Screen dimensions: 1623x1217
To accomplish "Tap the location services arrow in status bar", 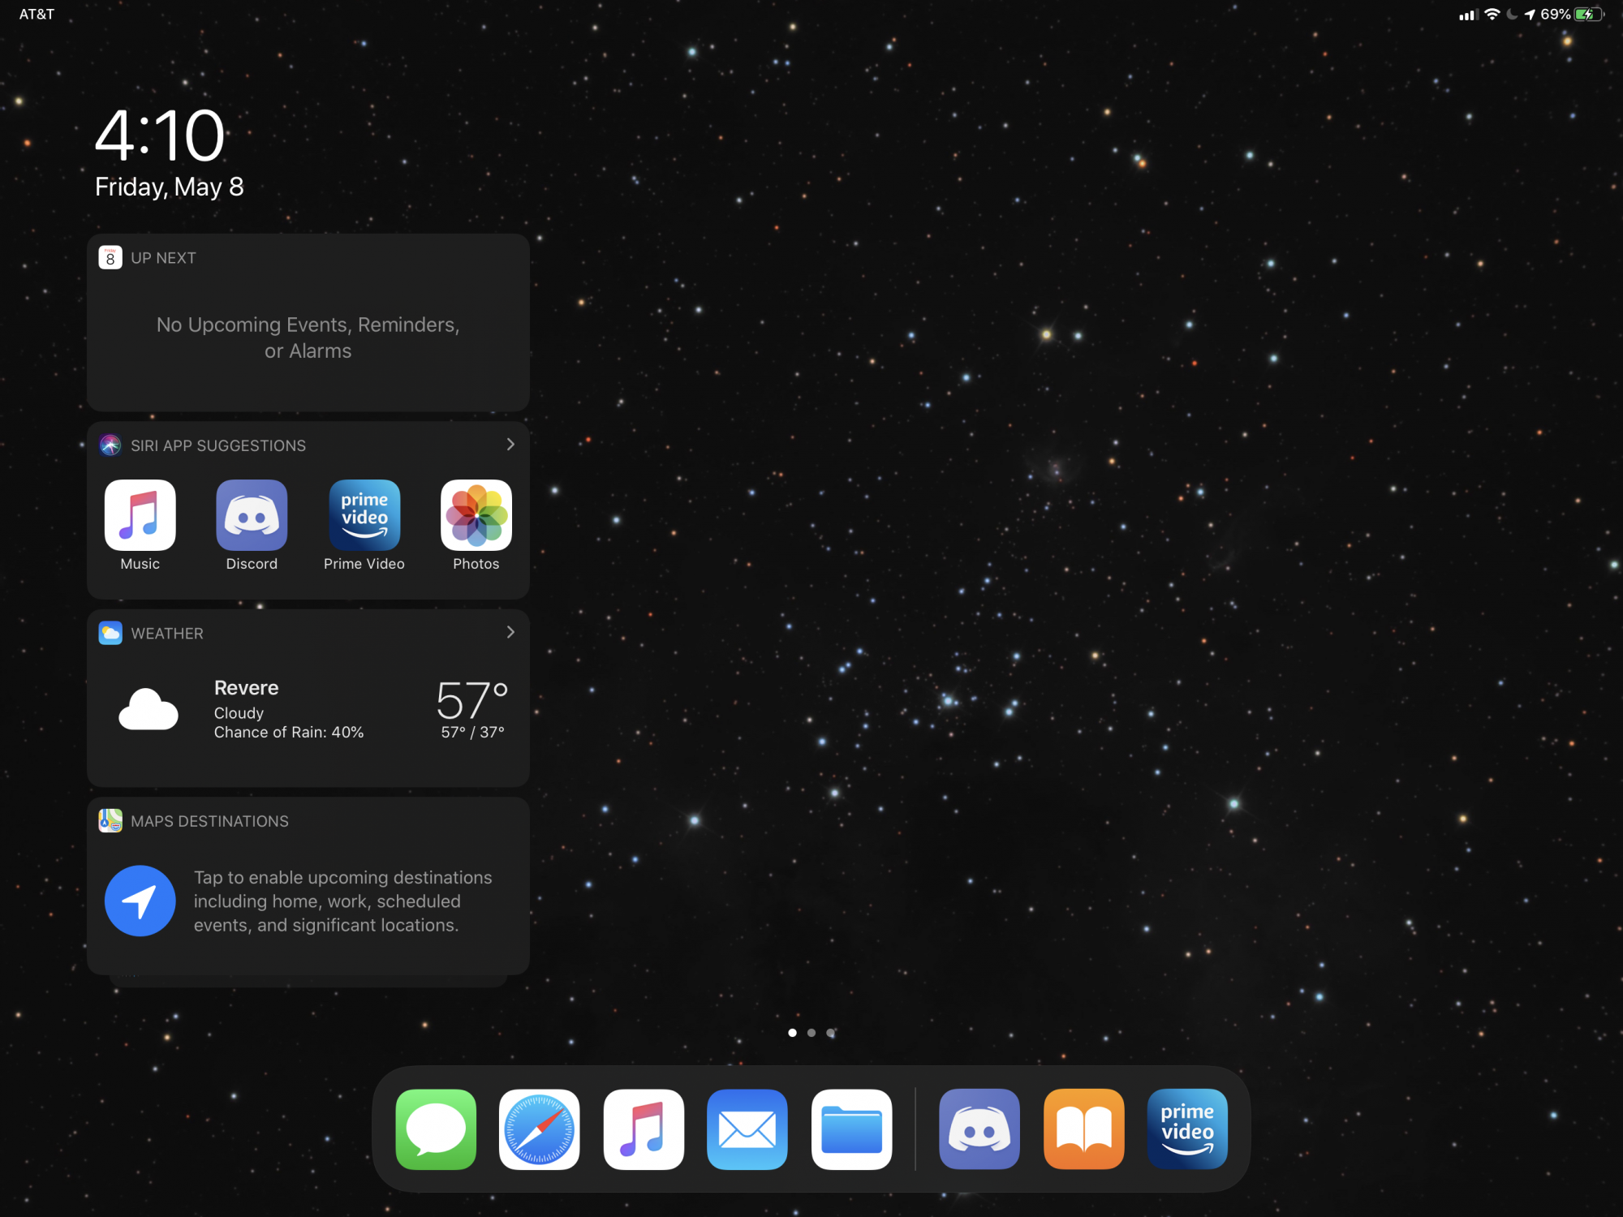I will coord(1530,15).
